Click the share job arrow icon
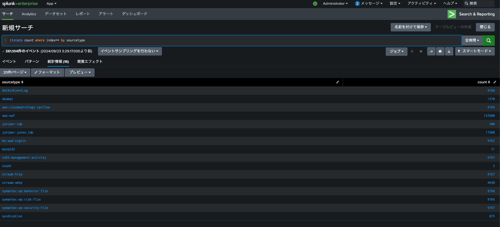Viewport: 500px width, 227px height. click(x=431, y=51)
